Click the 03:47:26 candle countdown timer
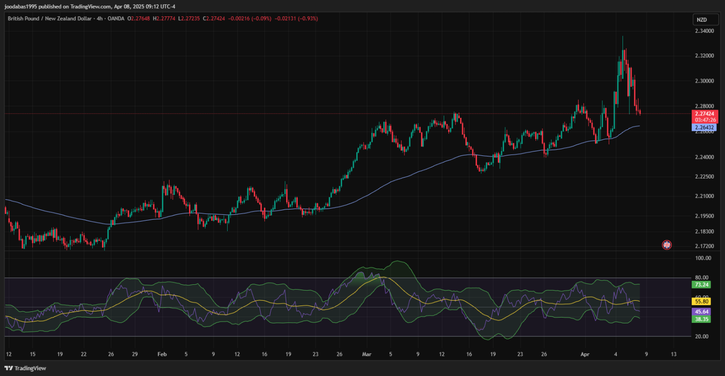Screen dimensions: 725x376 [706, 120]
